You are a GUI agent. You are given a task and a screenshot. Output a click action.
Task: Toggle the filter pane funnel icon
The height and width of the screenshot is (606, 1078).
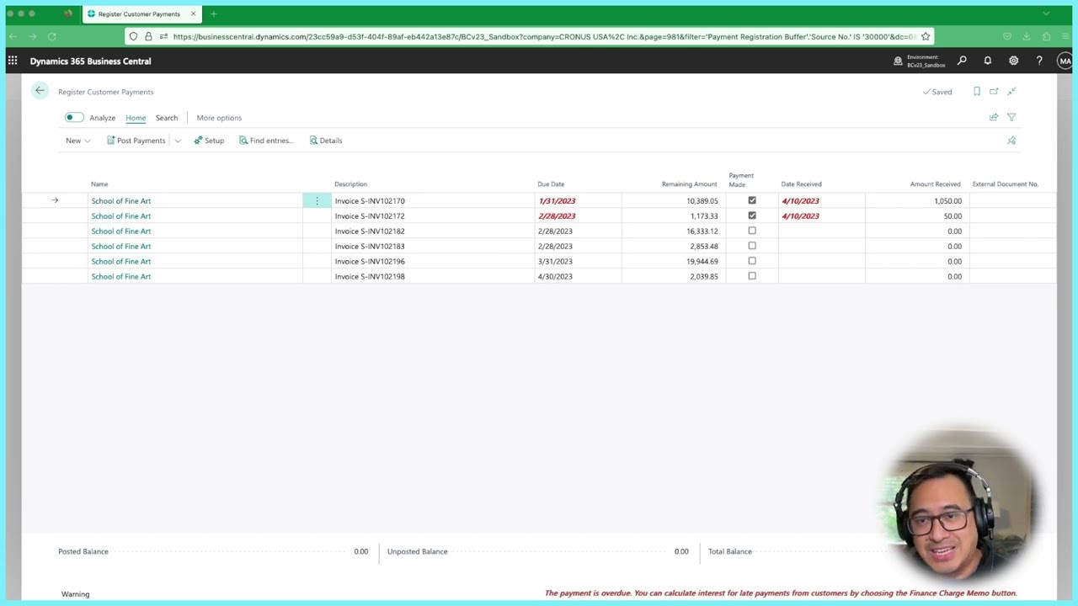[1011, 117]
